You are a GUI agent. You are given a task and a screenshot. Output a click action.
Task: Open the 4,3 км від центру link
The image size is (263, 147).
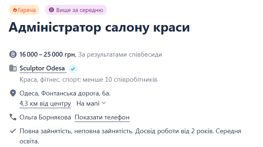coord(45,103)
